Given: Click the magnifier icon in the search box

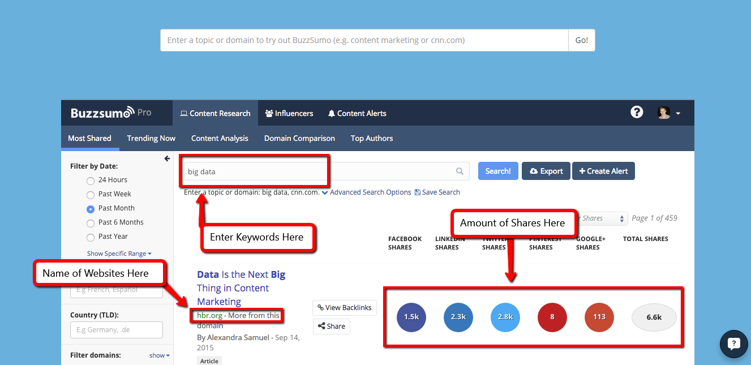Looking at the screenshot, I should coord(460,171).
